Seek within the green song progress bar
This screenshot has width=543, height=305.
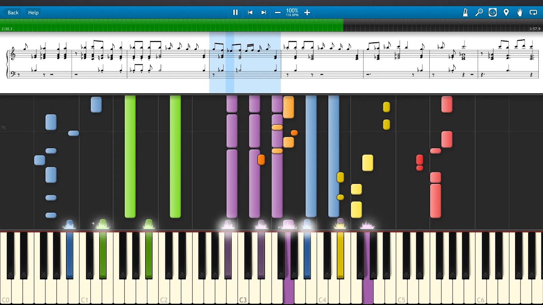pos(170,25)
